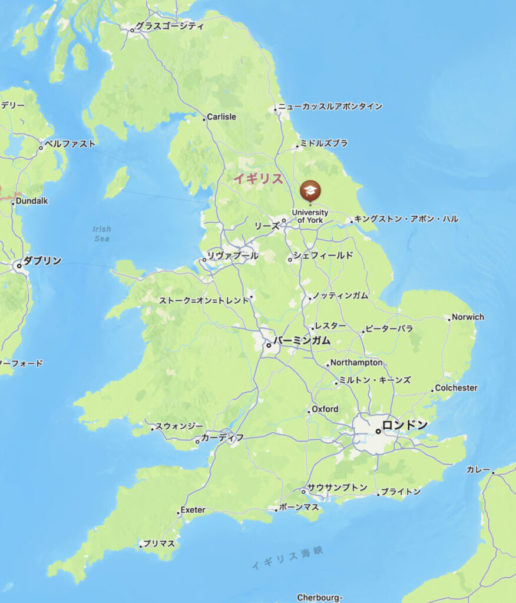Click the サウサンプトン city marker
Image resolution: width=516 pixels, height=603 pixels.
[303, 492]
